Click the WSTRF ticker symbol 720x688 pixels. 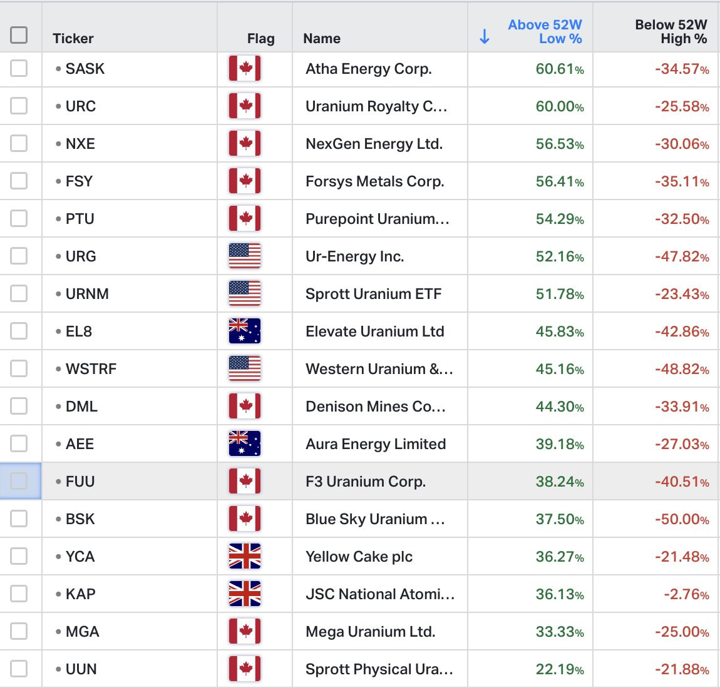(91, 369)
